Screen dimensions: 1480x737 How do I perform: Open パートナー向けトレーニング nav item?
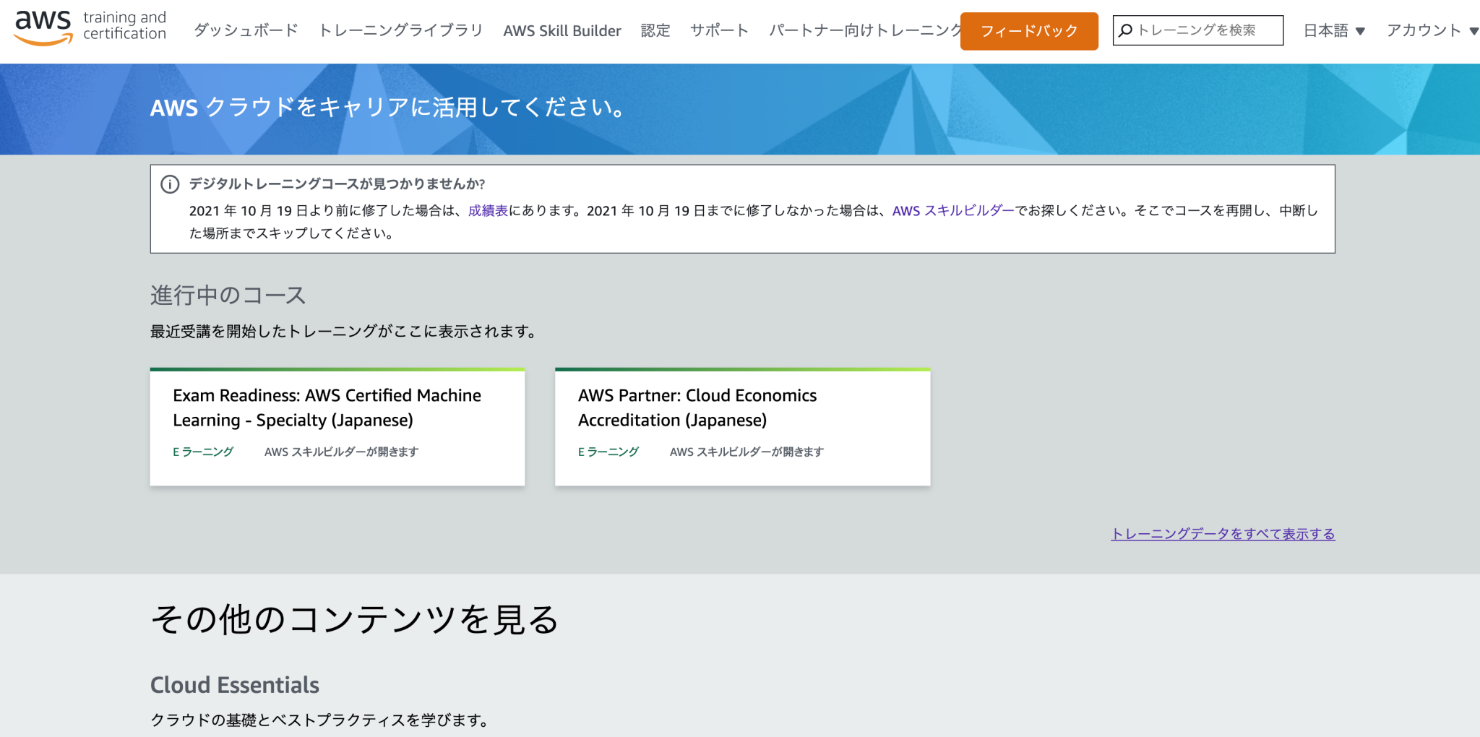tap(864, 30)
